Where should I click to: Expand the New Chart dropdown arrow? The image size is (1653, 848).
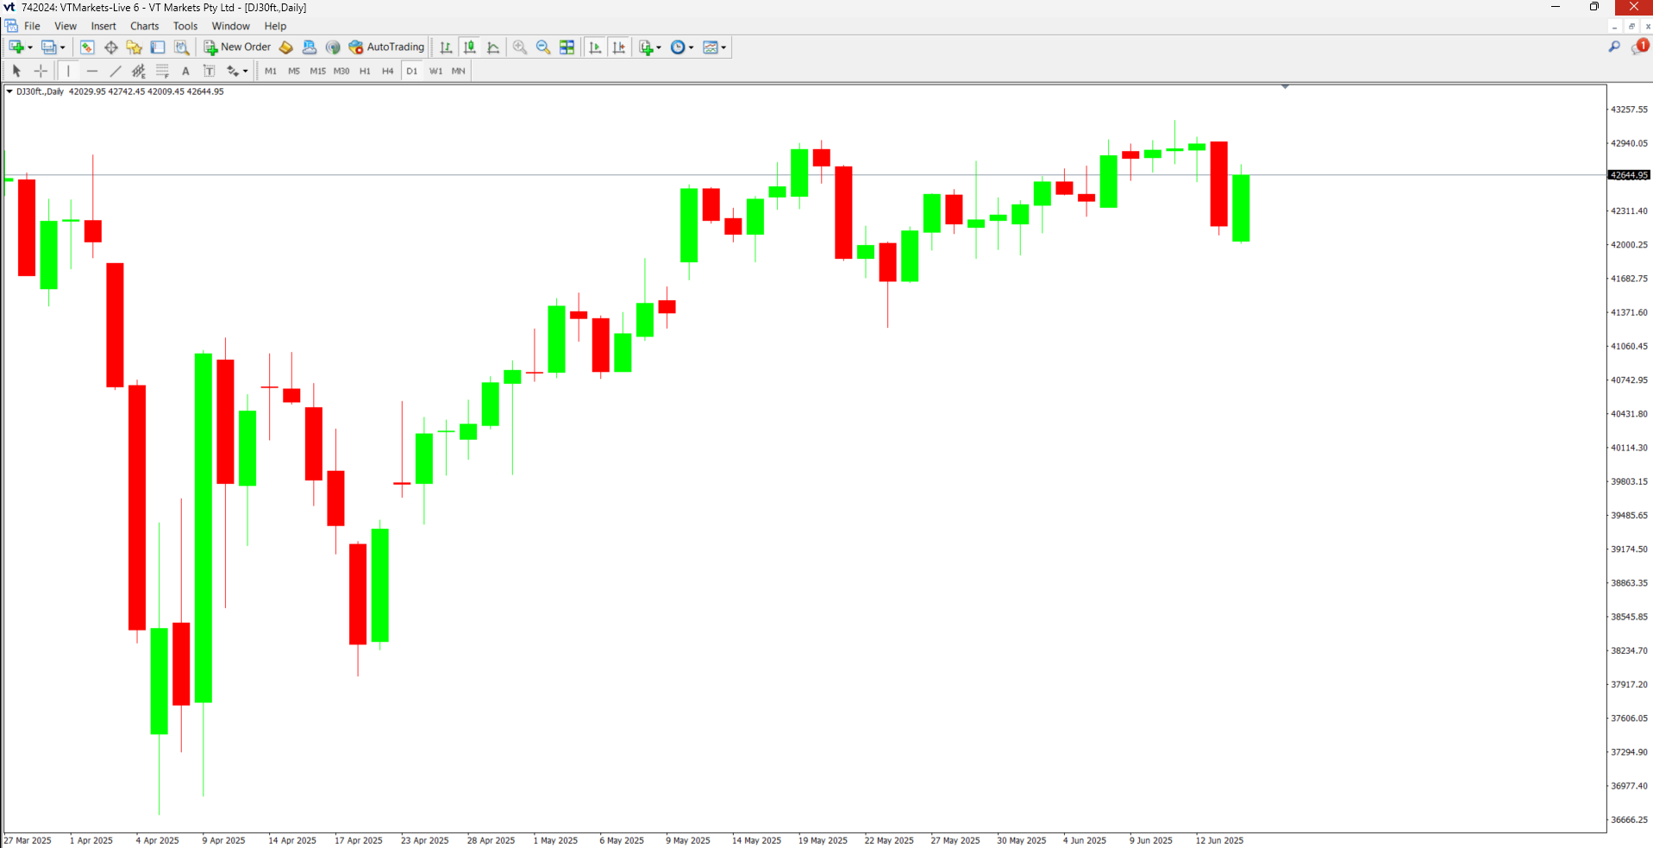pyautogui.click(x=30, y=47)
